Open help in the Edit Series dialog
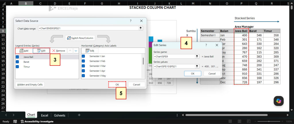Image resolution: width=294 pixels, height=124 pixels. tap(206, 45)
